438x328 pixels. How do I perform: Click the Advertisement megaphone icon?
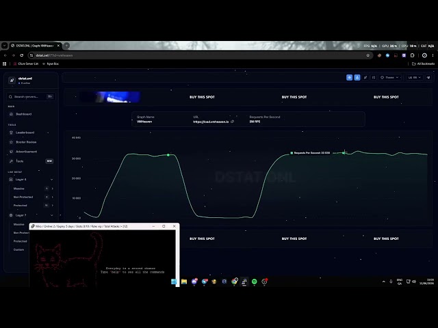coord(11,152)
